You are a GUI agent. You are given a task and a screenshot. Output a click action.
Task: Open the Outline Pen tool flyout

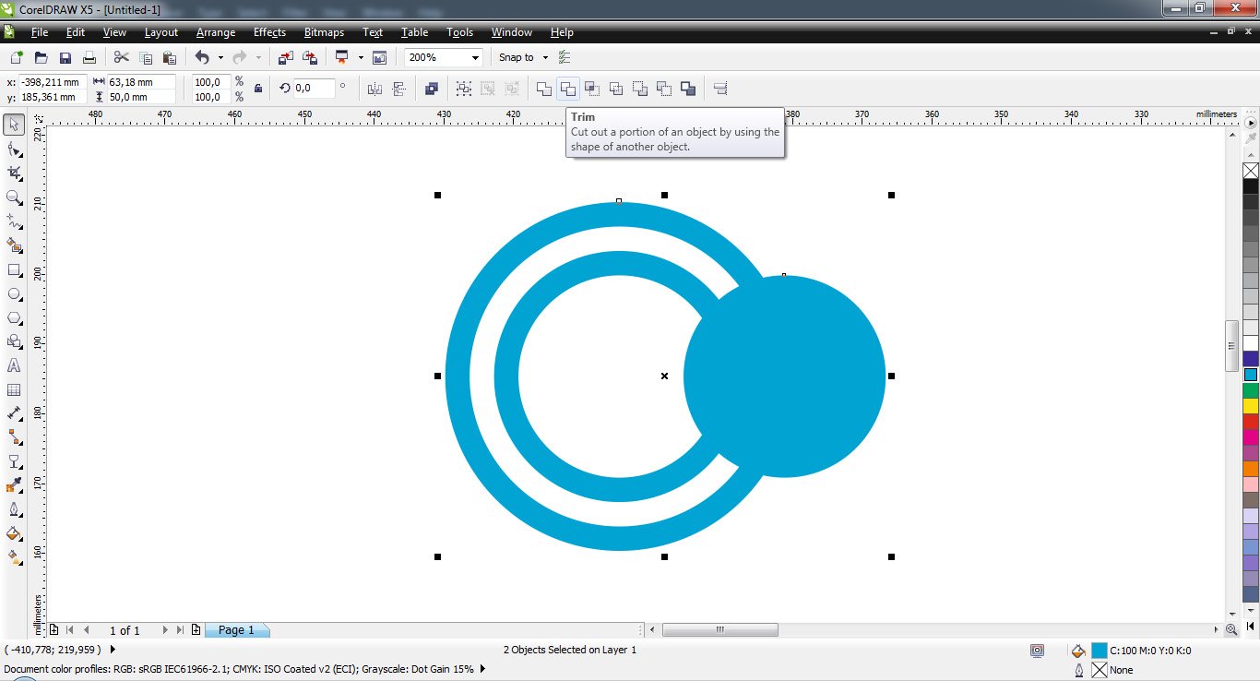click(x=14, y=509)
